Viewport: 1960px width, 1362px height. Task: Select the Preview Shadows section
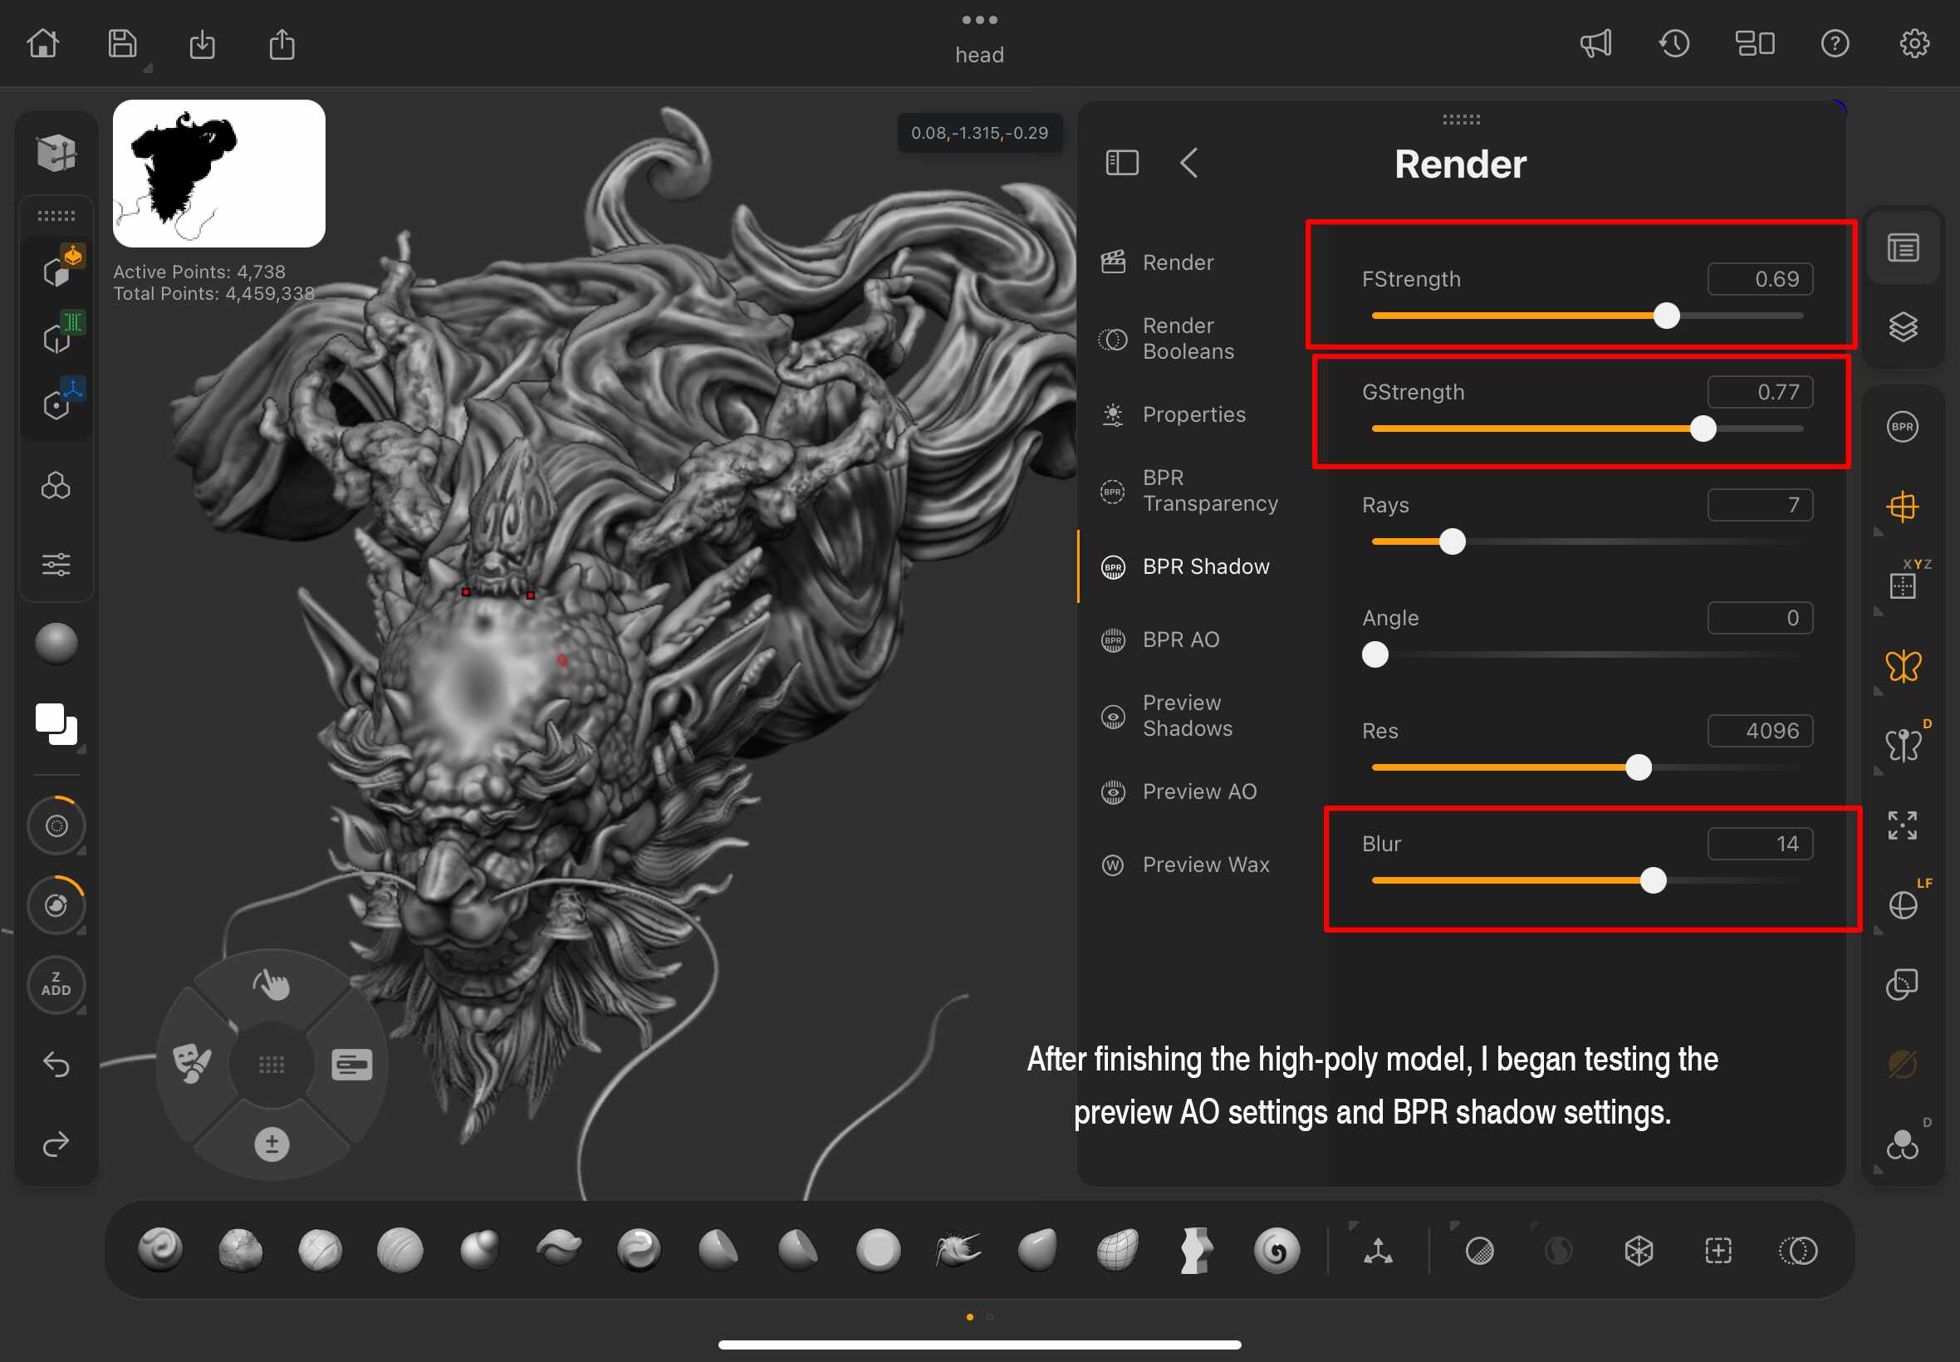(x=1187, y=715)
